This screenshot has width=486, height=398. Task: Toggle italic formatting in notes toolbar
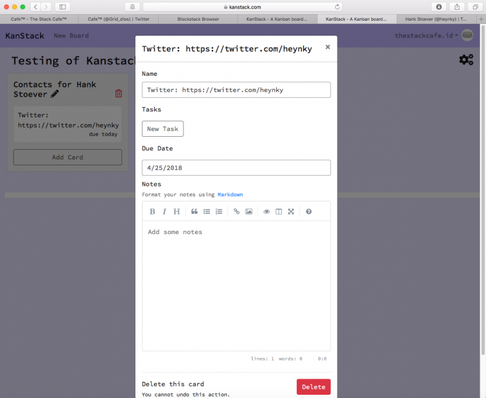coord(165,211)
